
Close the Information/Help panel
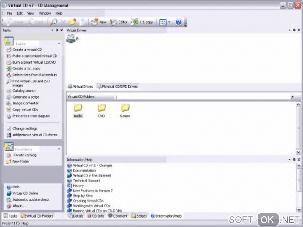[299, 160]
